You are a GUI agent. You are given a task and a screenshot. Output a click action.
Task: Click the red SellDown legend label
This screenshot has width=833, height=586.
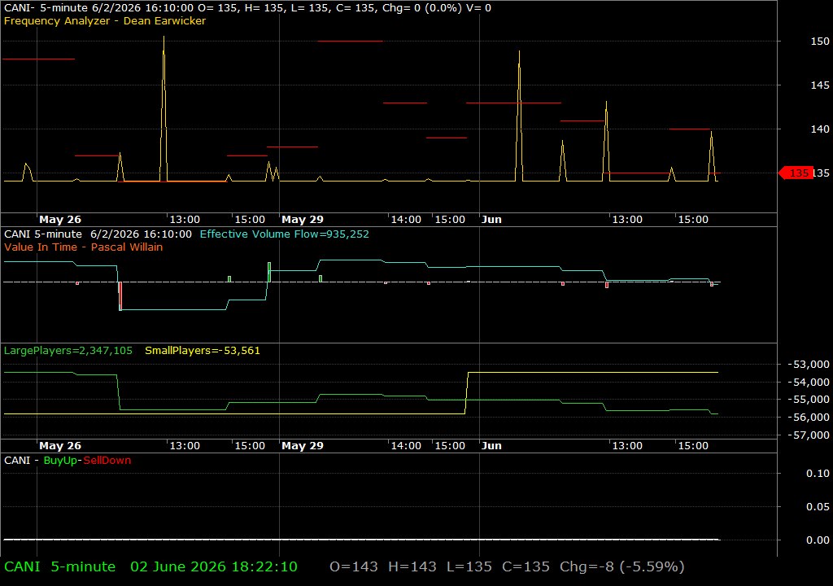[107, 461]
